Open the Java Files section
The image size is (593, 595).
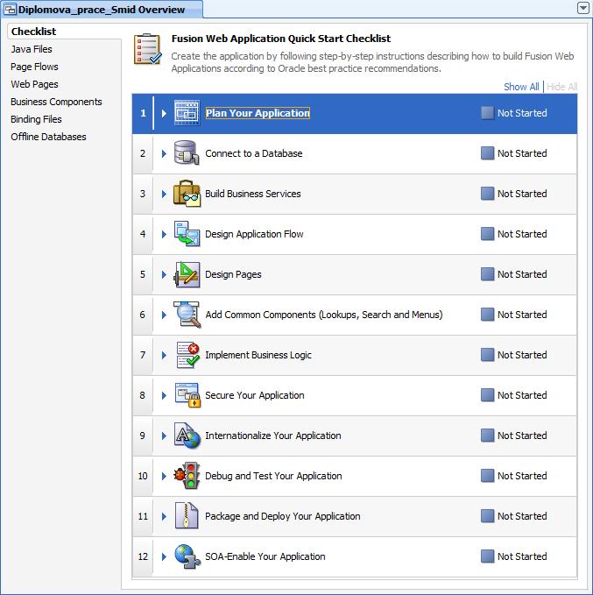32,49
